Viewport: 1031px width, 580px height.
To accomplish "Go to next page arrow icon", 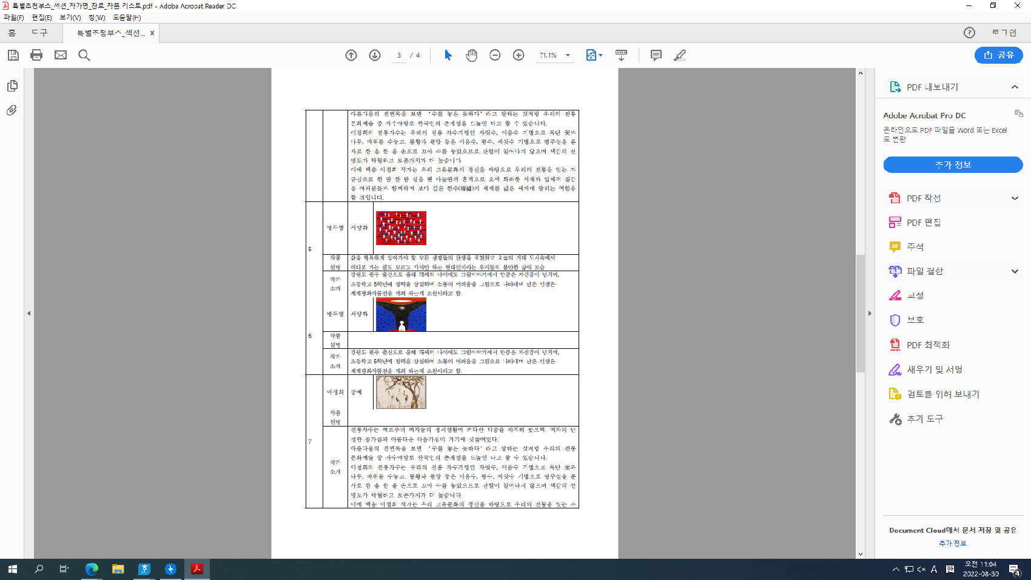I will pyautogui.click(x=375, y=55).
